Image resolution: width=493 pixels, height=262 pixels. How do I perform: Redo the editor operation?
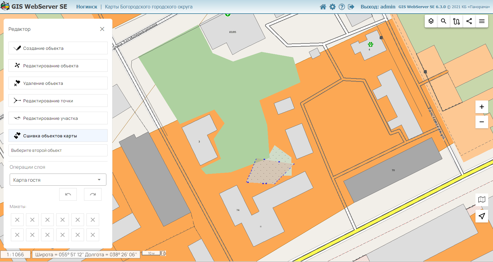tap(93, 194)
